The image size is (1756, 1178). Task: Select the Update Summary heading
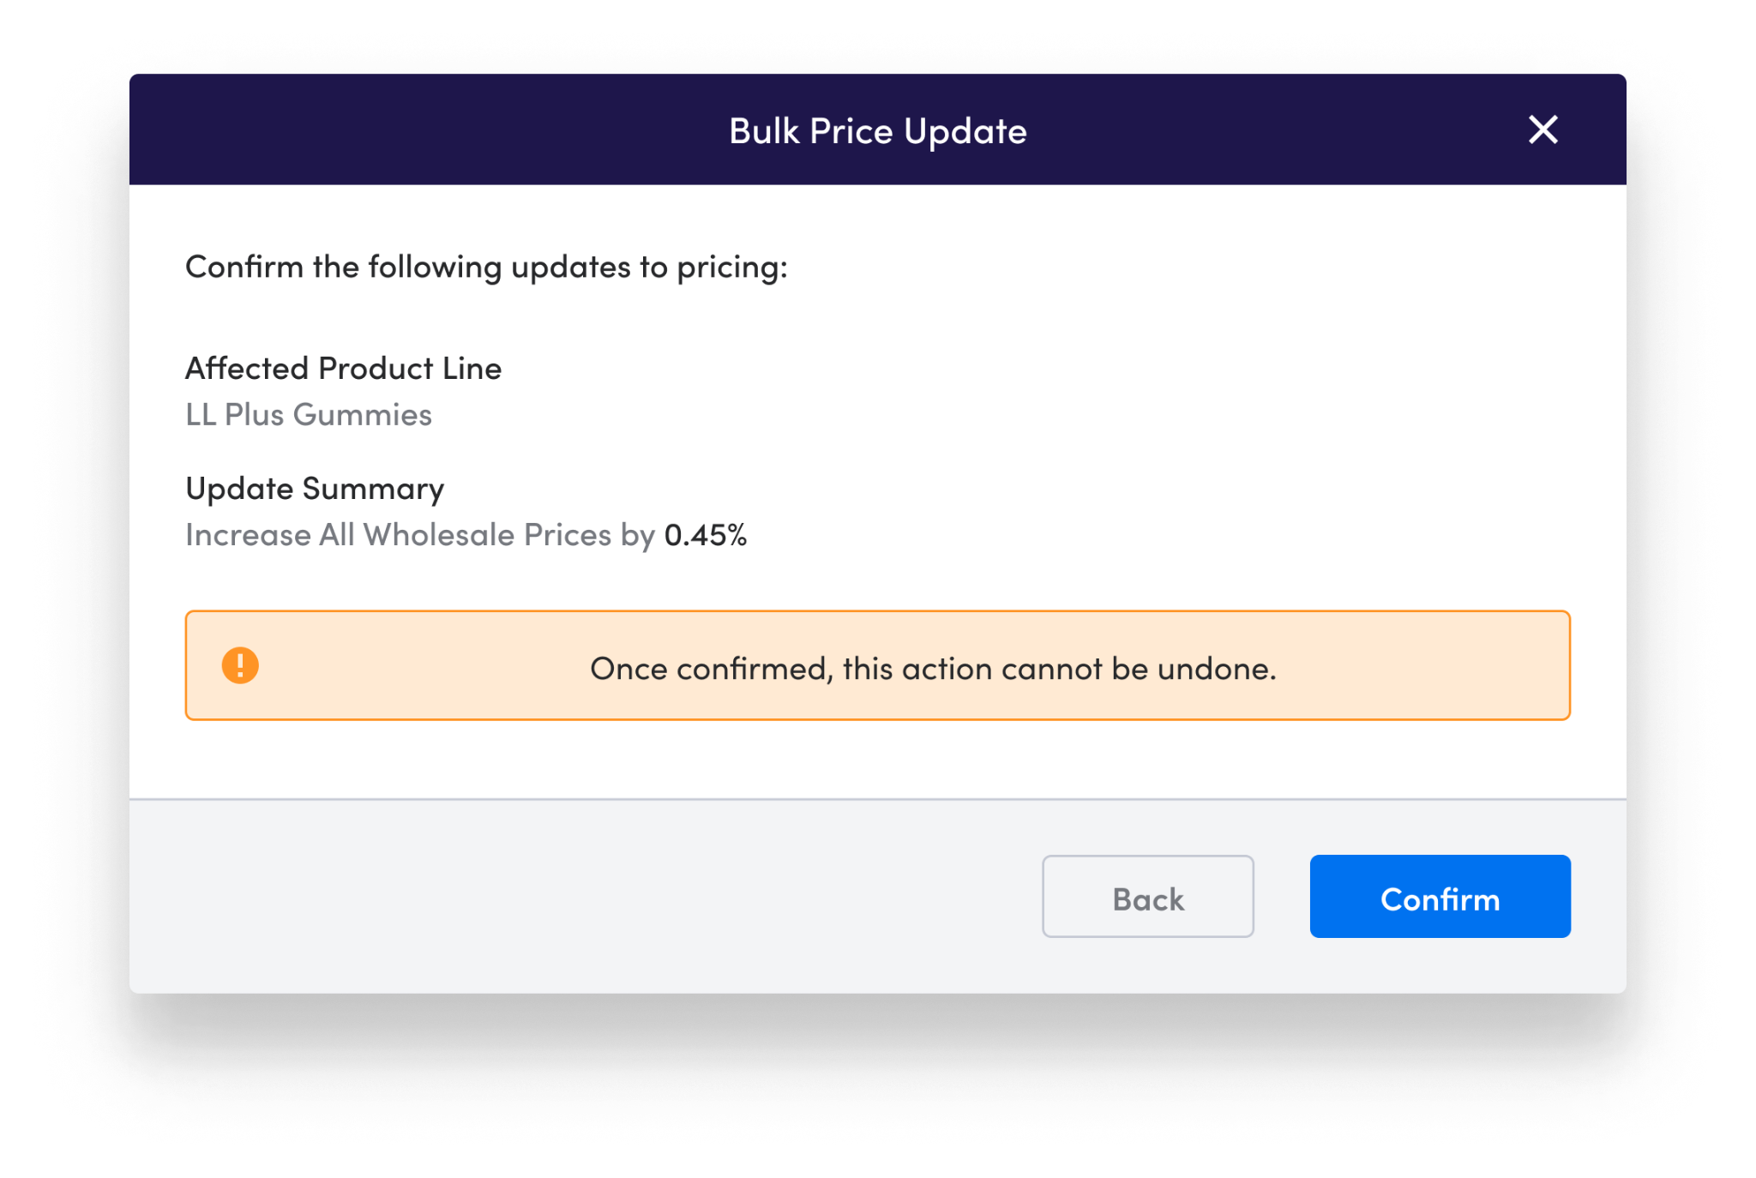click(315, 489)
